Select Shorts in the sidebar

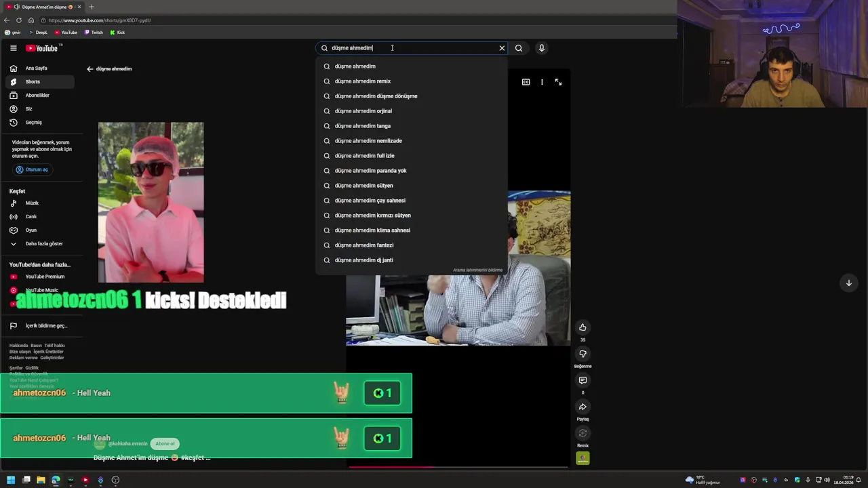[41, 82]
